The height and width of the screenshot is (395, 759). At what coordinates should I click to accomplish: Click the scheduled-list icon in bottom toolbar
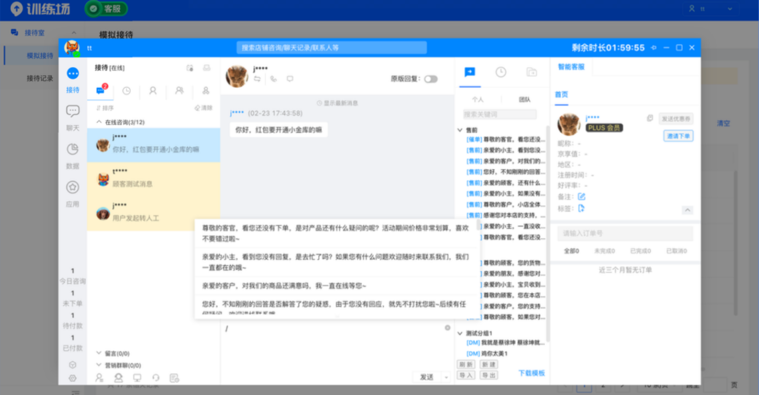click(x=175, y=378)
